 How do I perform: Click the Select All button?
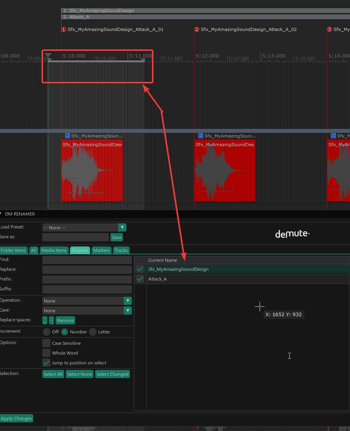(x=53, y=374)
